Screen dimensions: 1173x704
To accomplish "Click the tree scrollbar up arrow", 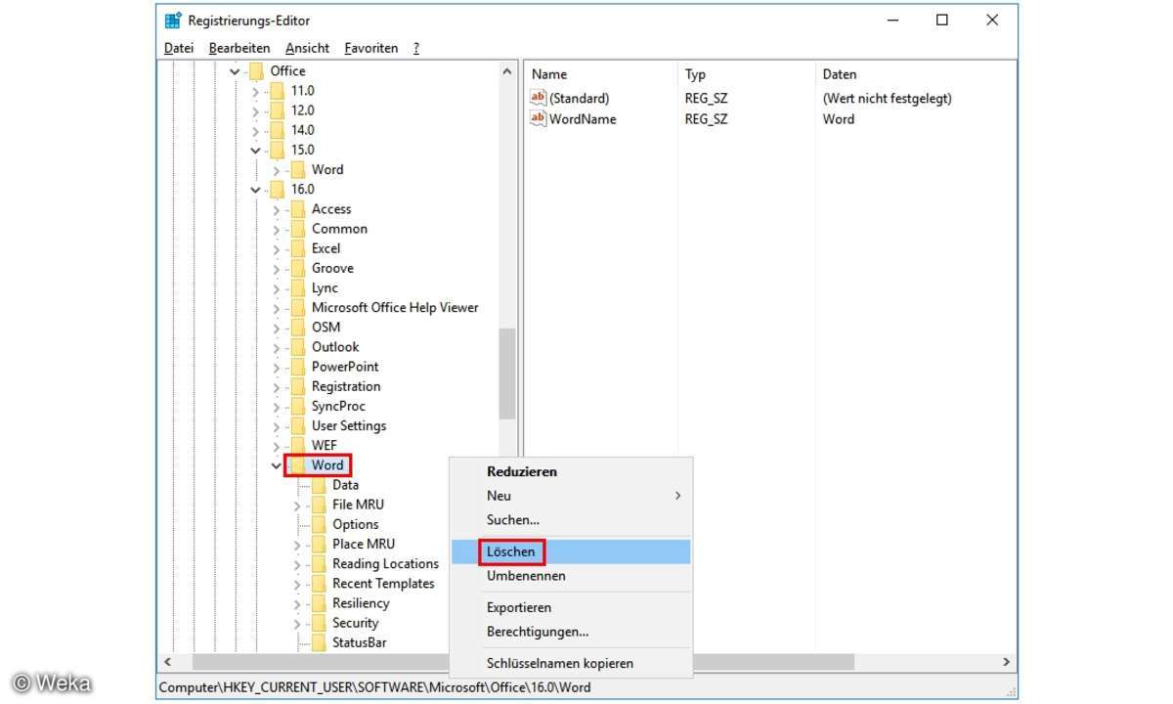I will [506, 71].
